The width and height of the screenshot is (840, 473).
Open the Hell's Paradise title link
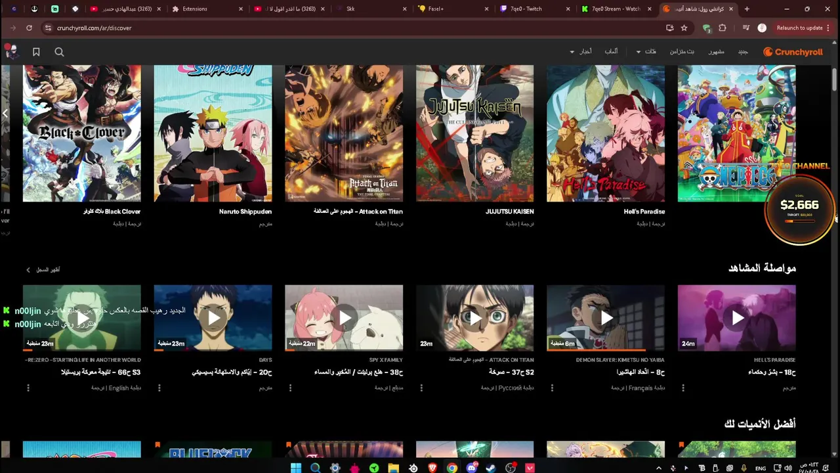(x=644, y=212)
